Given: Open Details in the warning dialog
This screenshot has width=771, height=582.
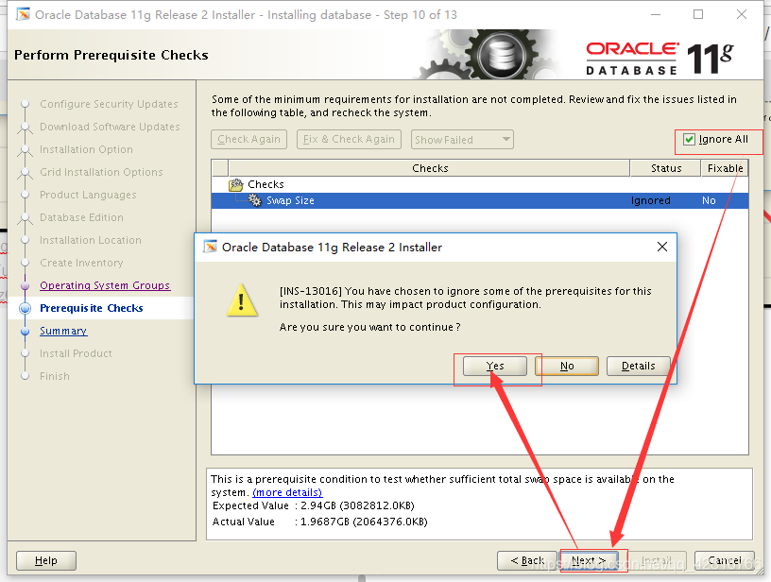Looking at the screenshot, I should pyautogui.click(x=638, y=367).
